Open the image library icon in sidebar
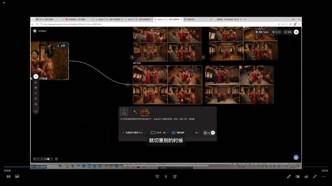The image size is (332, 186). pos(36,104)
